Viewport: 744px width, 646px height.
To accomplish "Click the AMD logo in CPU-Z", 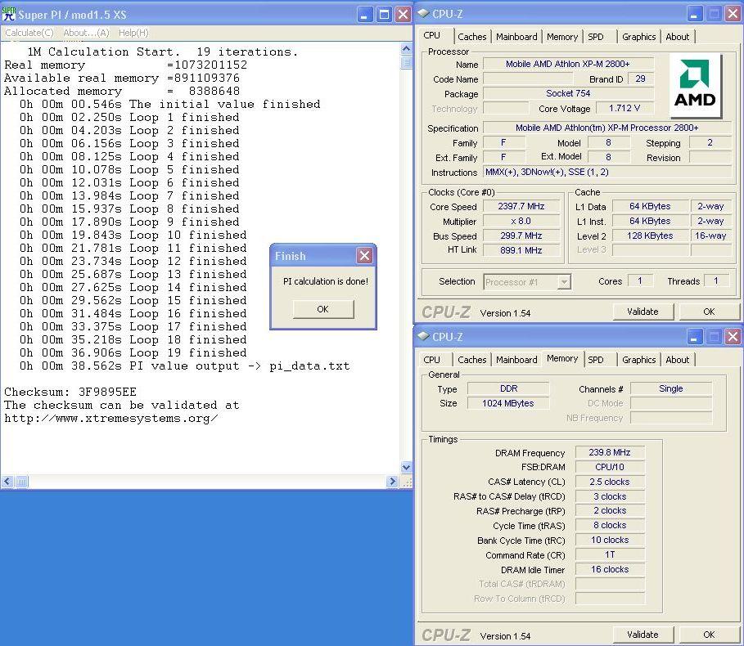I will click(x=695, y=86).
